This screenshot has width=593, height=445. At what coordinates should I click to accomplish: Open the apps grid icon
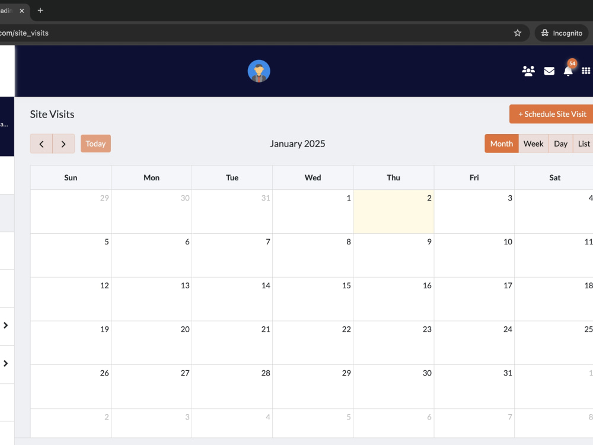[x=586, y=71]
